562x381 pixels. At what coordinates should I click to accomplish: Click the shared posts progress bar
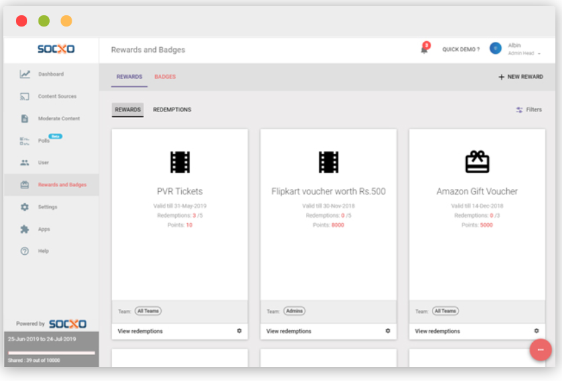(x=51, y=353)
